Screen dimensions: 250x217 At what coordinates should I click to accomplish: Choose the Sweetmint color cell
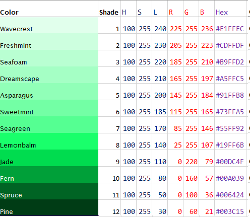pos(49,108)
